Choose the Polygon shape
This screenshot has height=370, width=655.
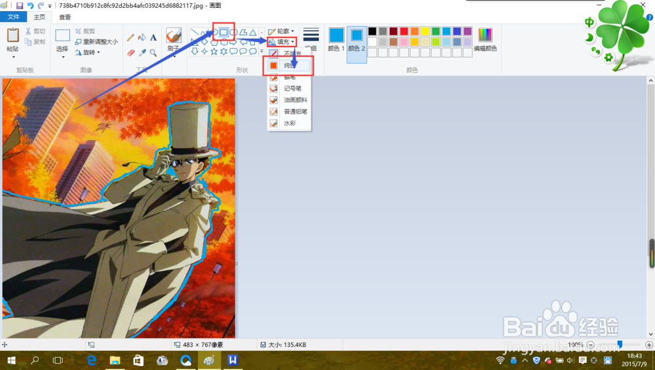tap(243, 32)
